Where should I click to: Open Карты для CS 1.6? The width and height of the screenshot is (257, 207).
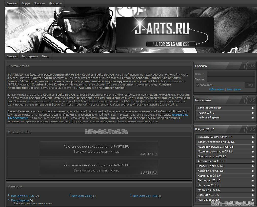(225, 176)
